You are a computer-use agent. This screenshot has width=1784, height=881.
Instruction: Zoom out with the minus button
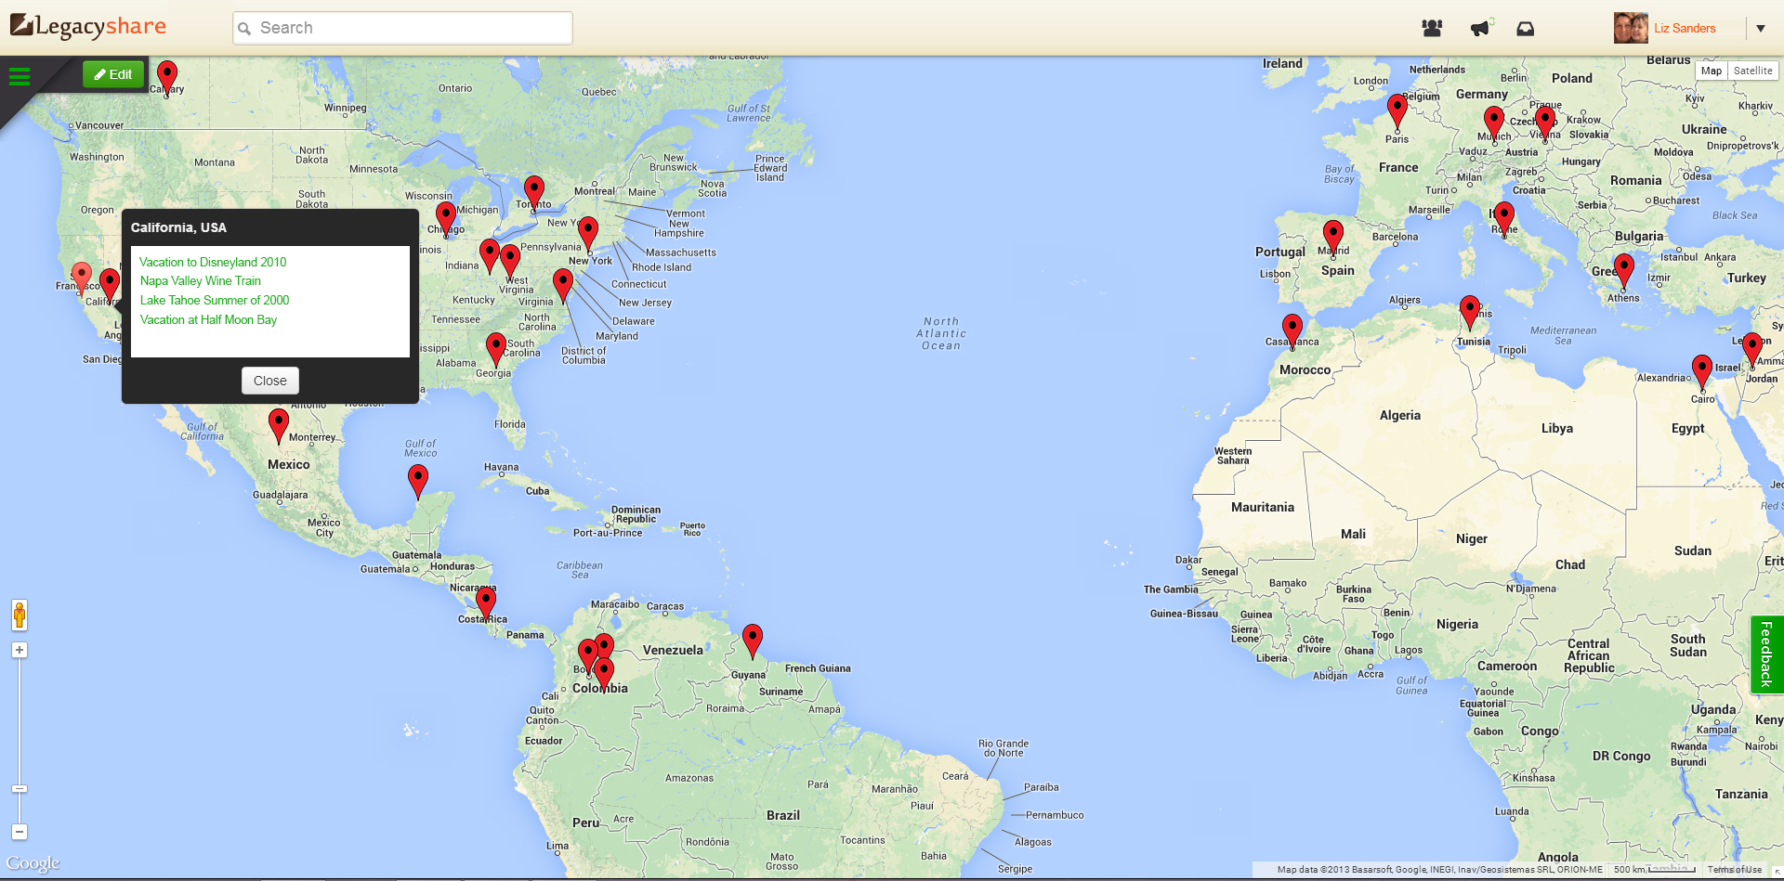click(20, 832)
